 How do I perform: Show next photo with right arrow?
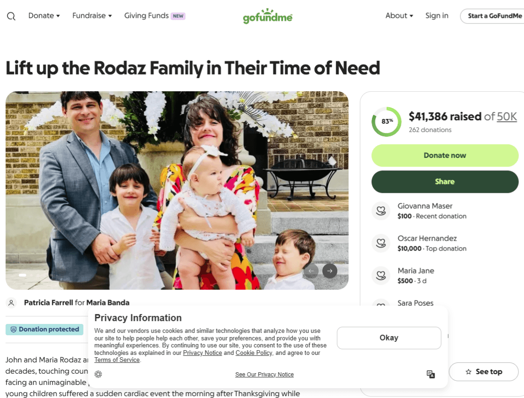coord(329,271)
